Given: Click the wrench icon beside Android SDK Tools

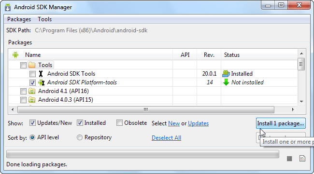Looking at the screenshot, I should point(41,74).
